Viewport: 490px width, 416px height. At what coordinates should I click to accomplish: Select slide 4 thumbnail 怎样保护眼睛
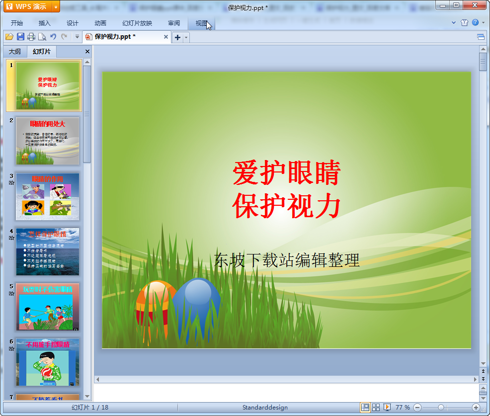48,251
